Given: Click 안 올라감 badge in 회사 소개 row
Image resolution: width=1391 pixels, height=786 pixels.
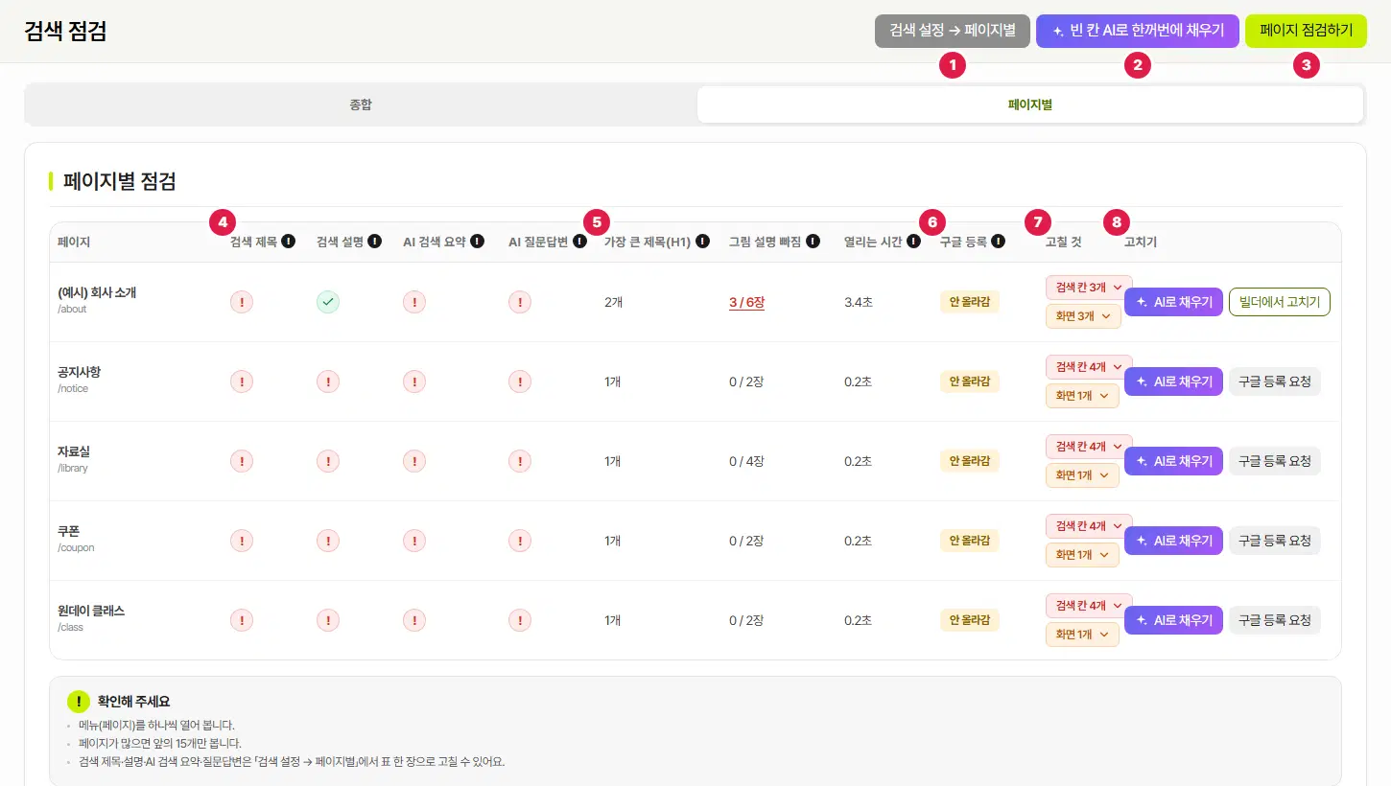Looking at the screenshot, I should (970, 302).
